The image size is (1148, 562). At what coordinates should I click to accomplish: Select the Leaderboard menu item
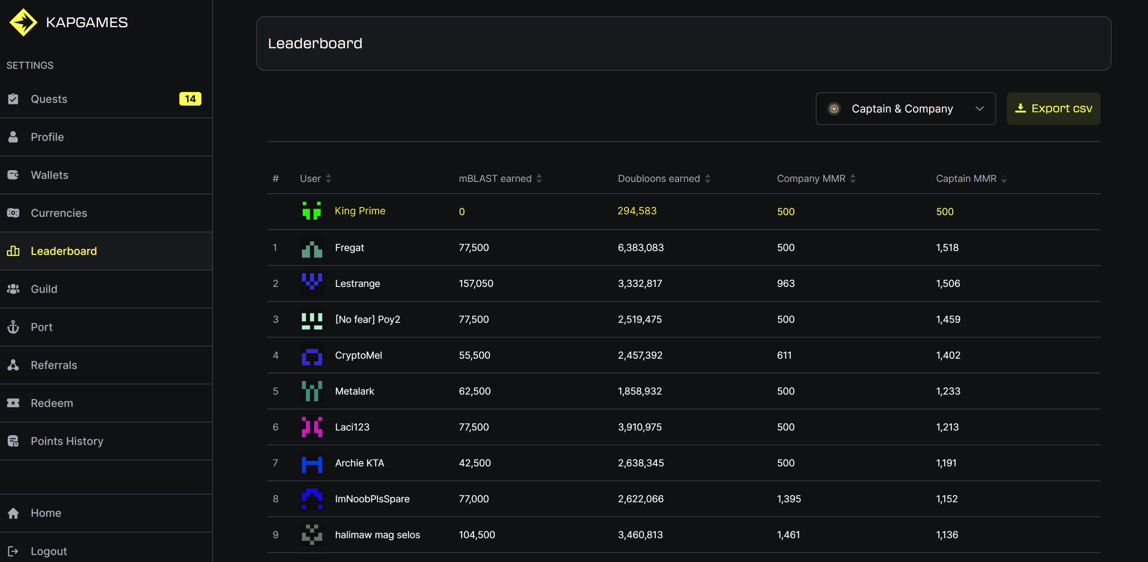click(106, 251)
